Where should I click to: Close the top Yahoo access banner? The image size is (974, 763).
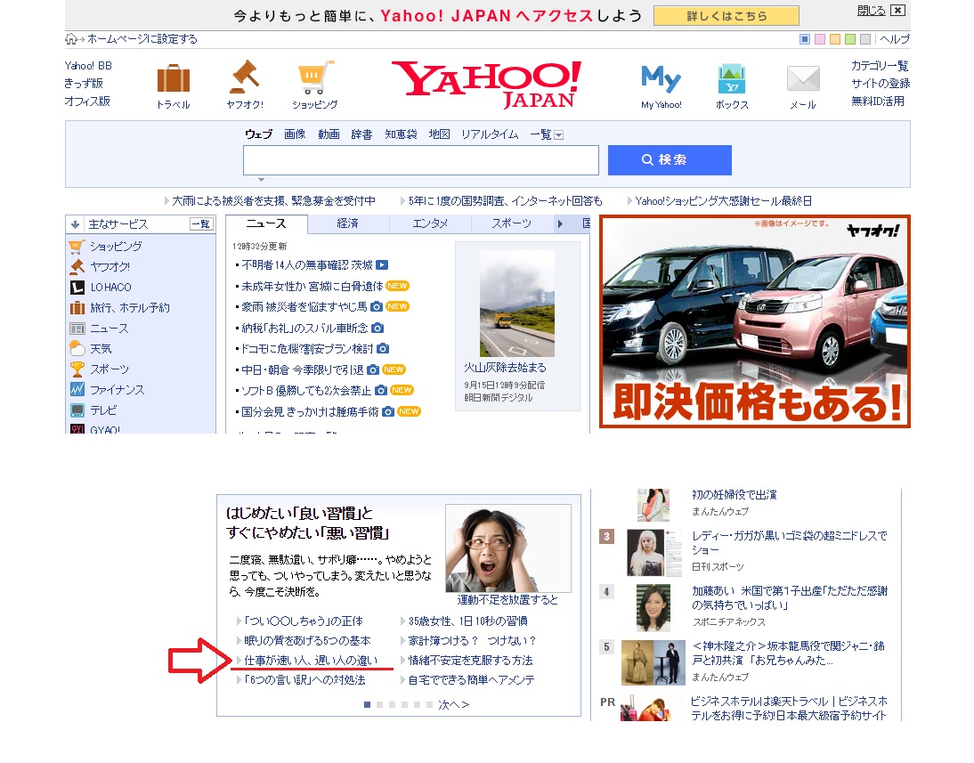pyautogui.click(x=897, y=11)
